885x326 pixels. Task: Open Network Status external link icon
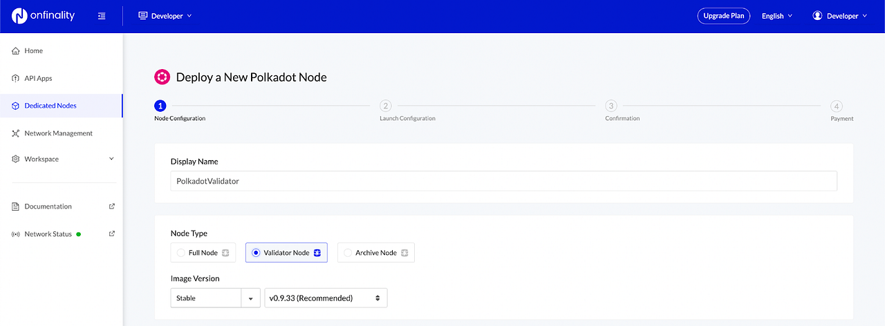pyautogui.click(x=112, y=233)
